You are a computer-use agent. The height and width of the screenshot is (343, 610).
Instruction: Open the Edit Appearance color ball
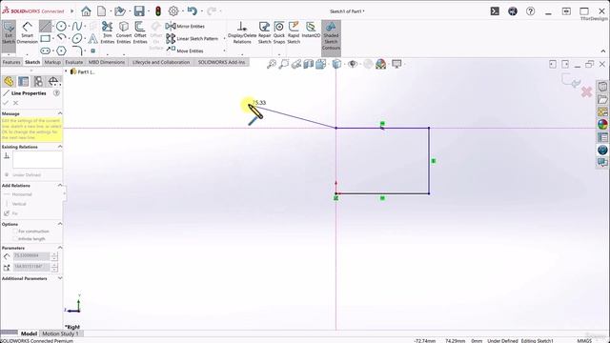coord(380,64)
